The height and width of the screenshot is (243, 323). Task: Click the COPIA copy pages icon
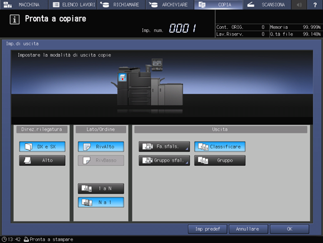pyautogui.click(x=202, y=4)
